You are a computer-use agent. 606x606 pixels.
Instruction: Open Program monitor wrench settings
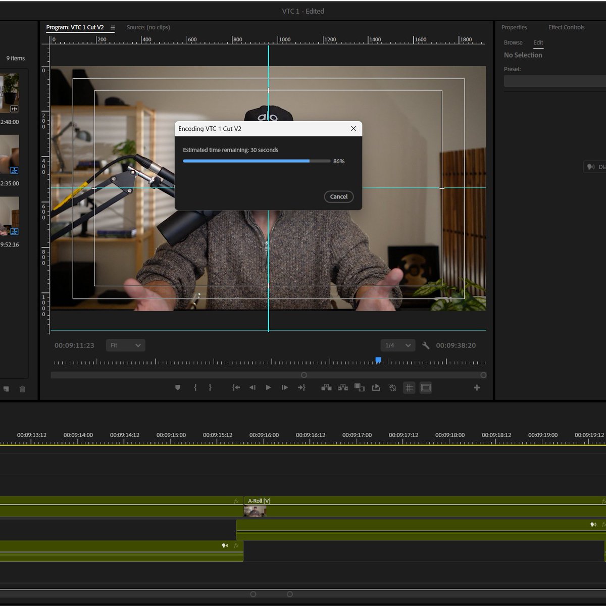(426, 345)
